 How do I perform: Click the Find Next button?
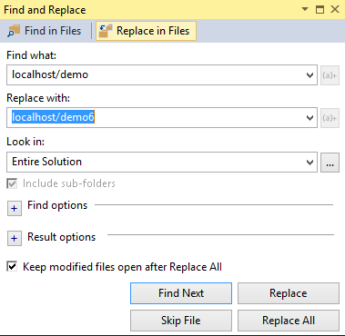(181, 293)
